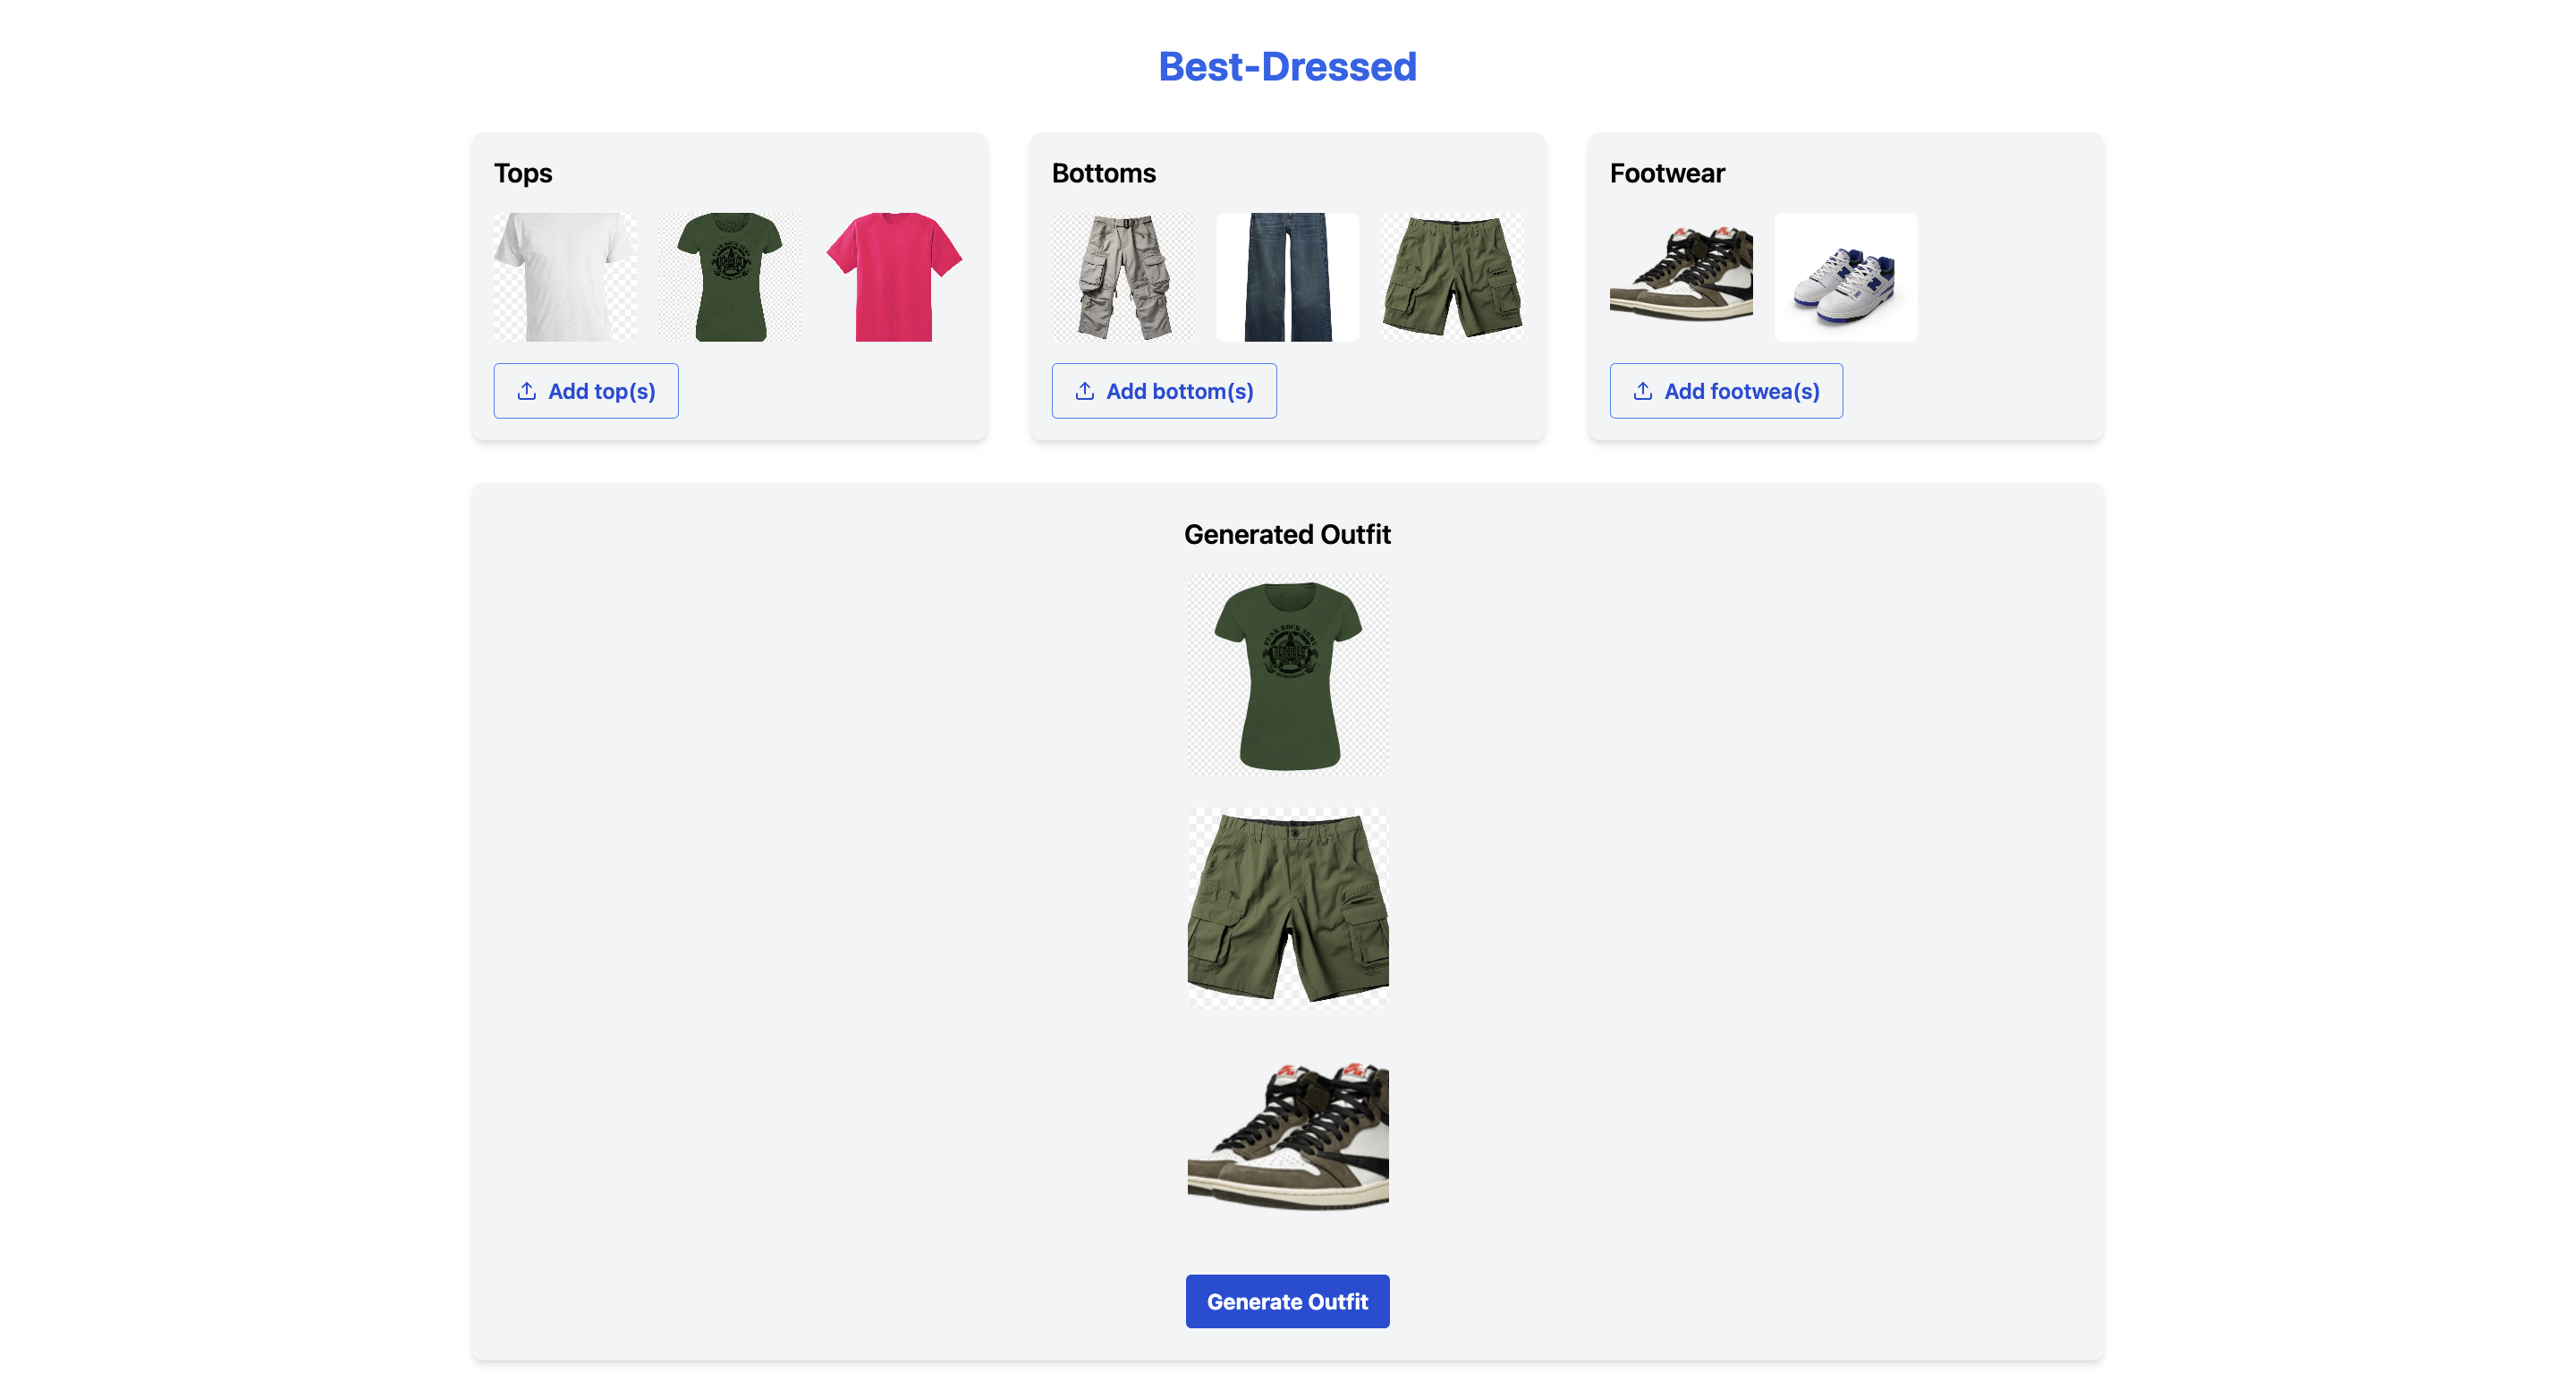The height and width of the screenshot is (1390, 2576).
Task: Pick the gray cargo pants in Bottoms
Action: pyautogui.click(x=1123, y=277)
